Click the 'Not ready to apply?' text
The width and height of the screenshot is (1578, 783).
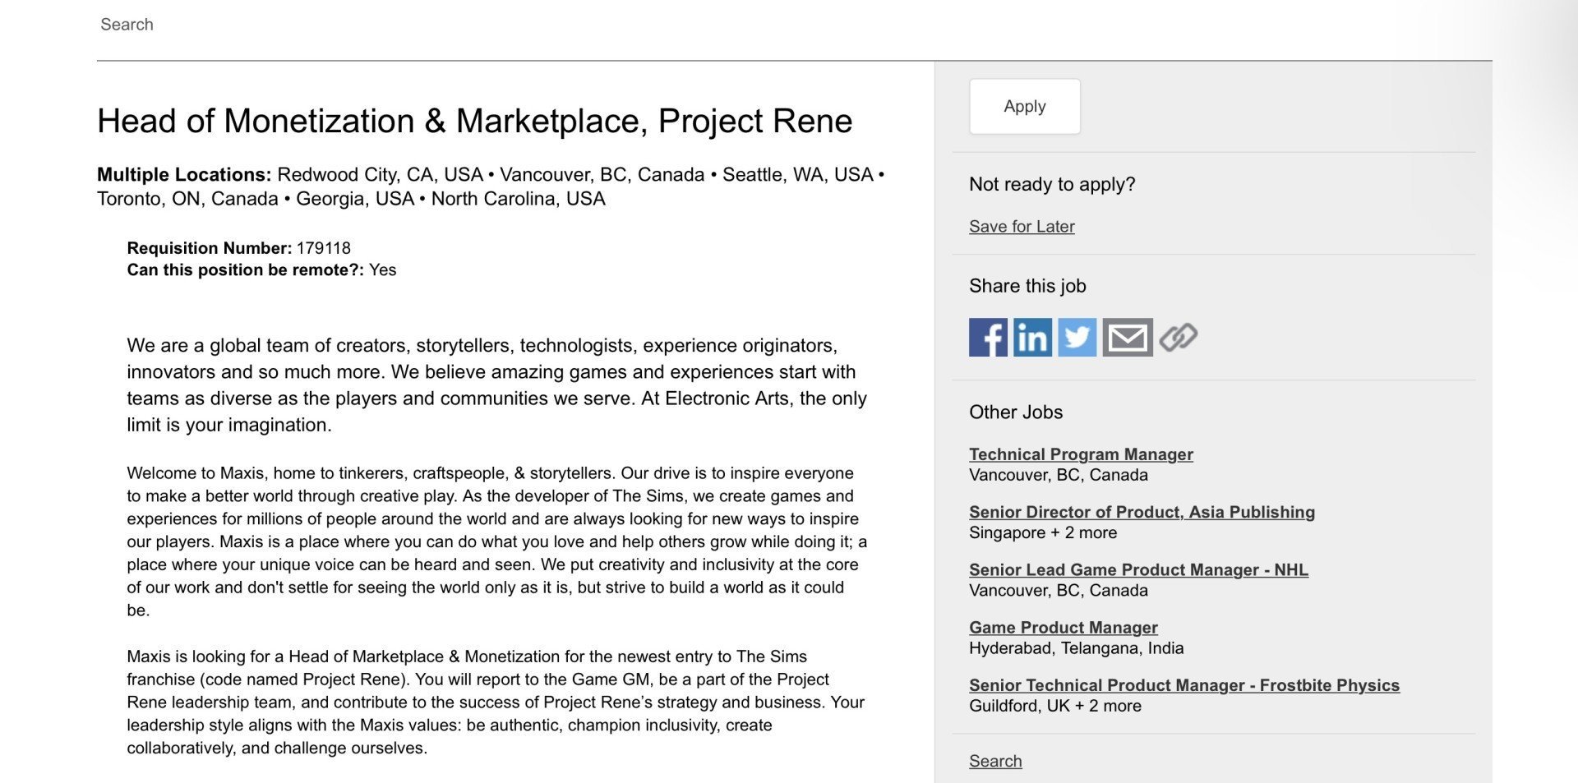point(1052,184)
